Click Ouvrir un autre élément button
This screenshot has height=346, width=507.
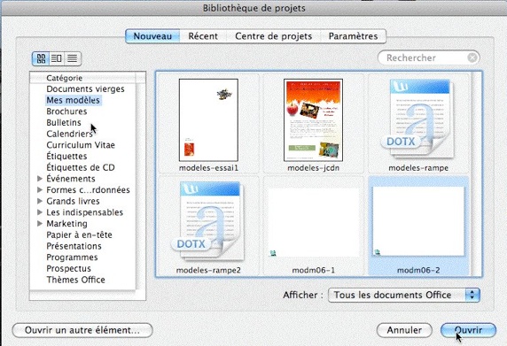[82, 330]
